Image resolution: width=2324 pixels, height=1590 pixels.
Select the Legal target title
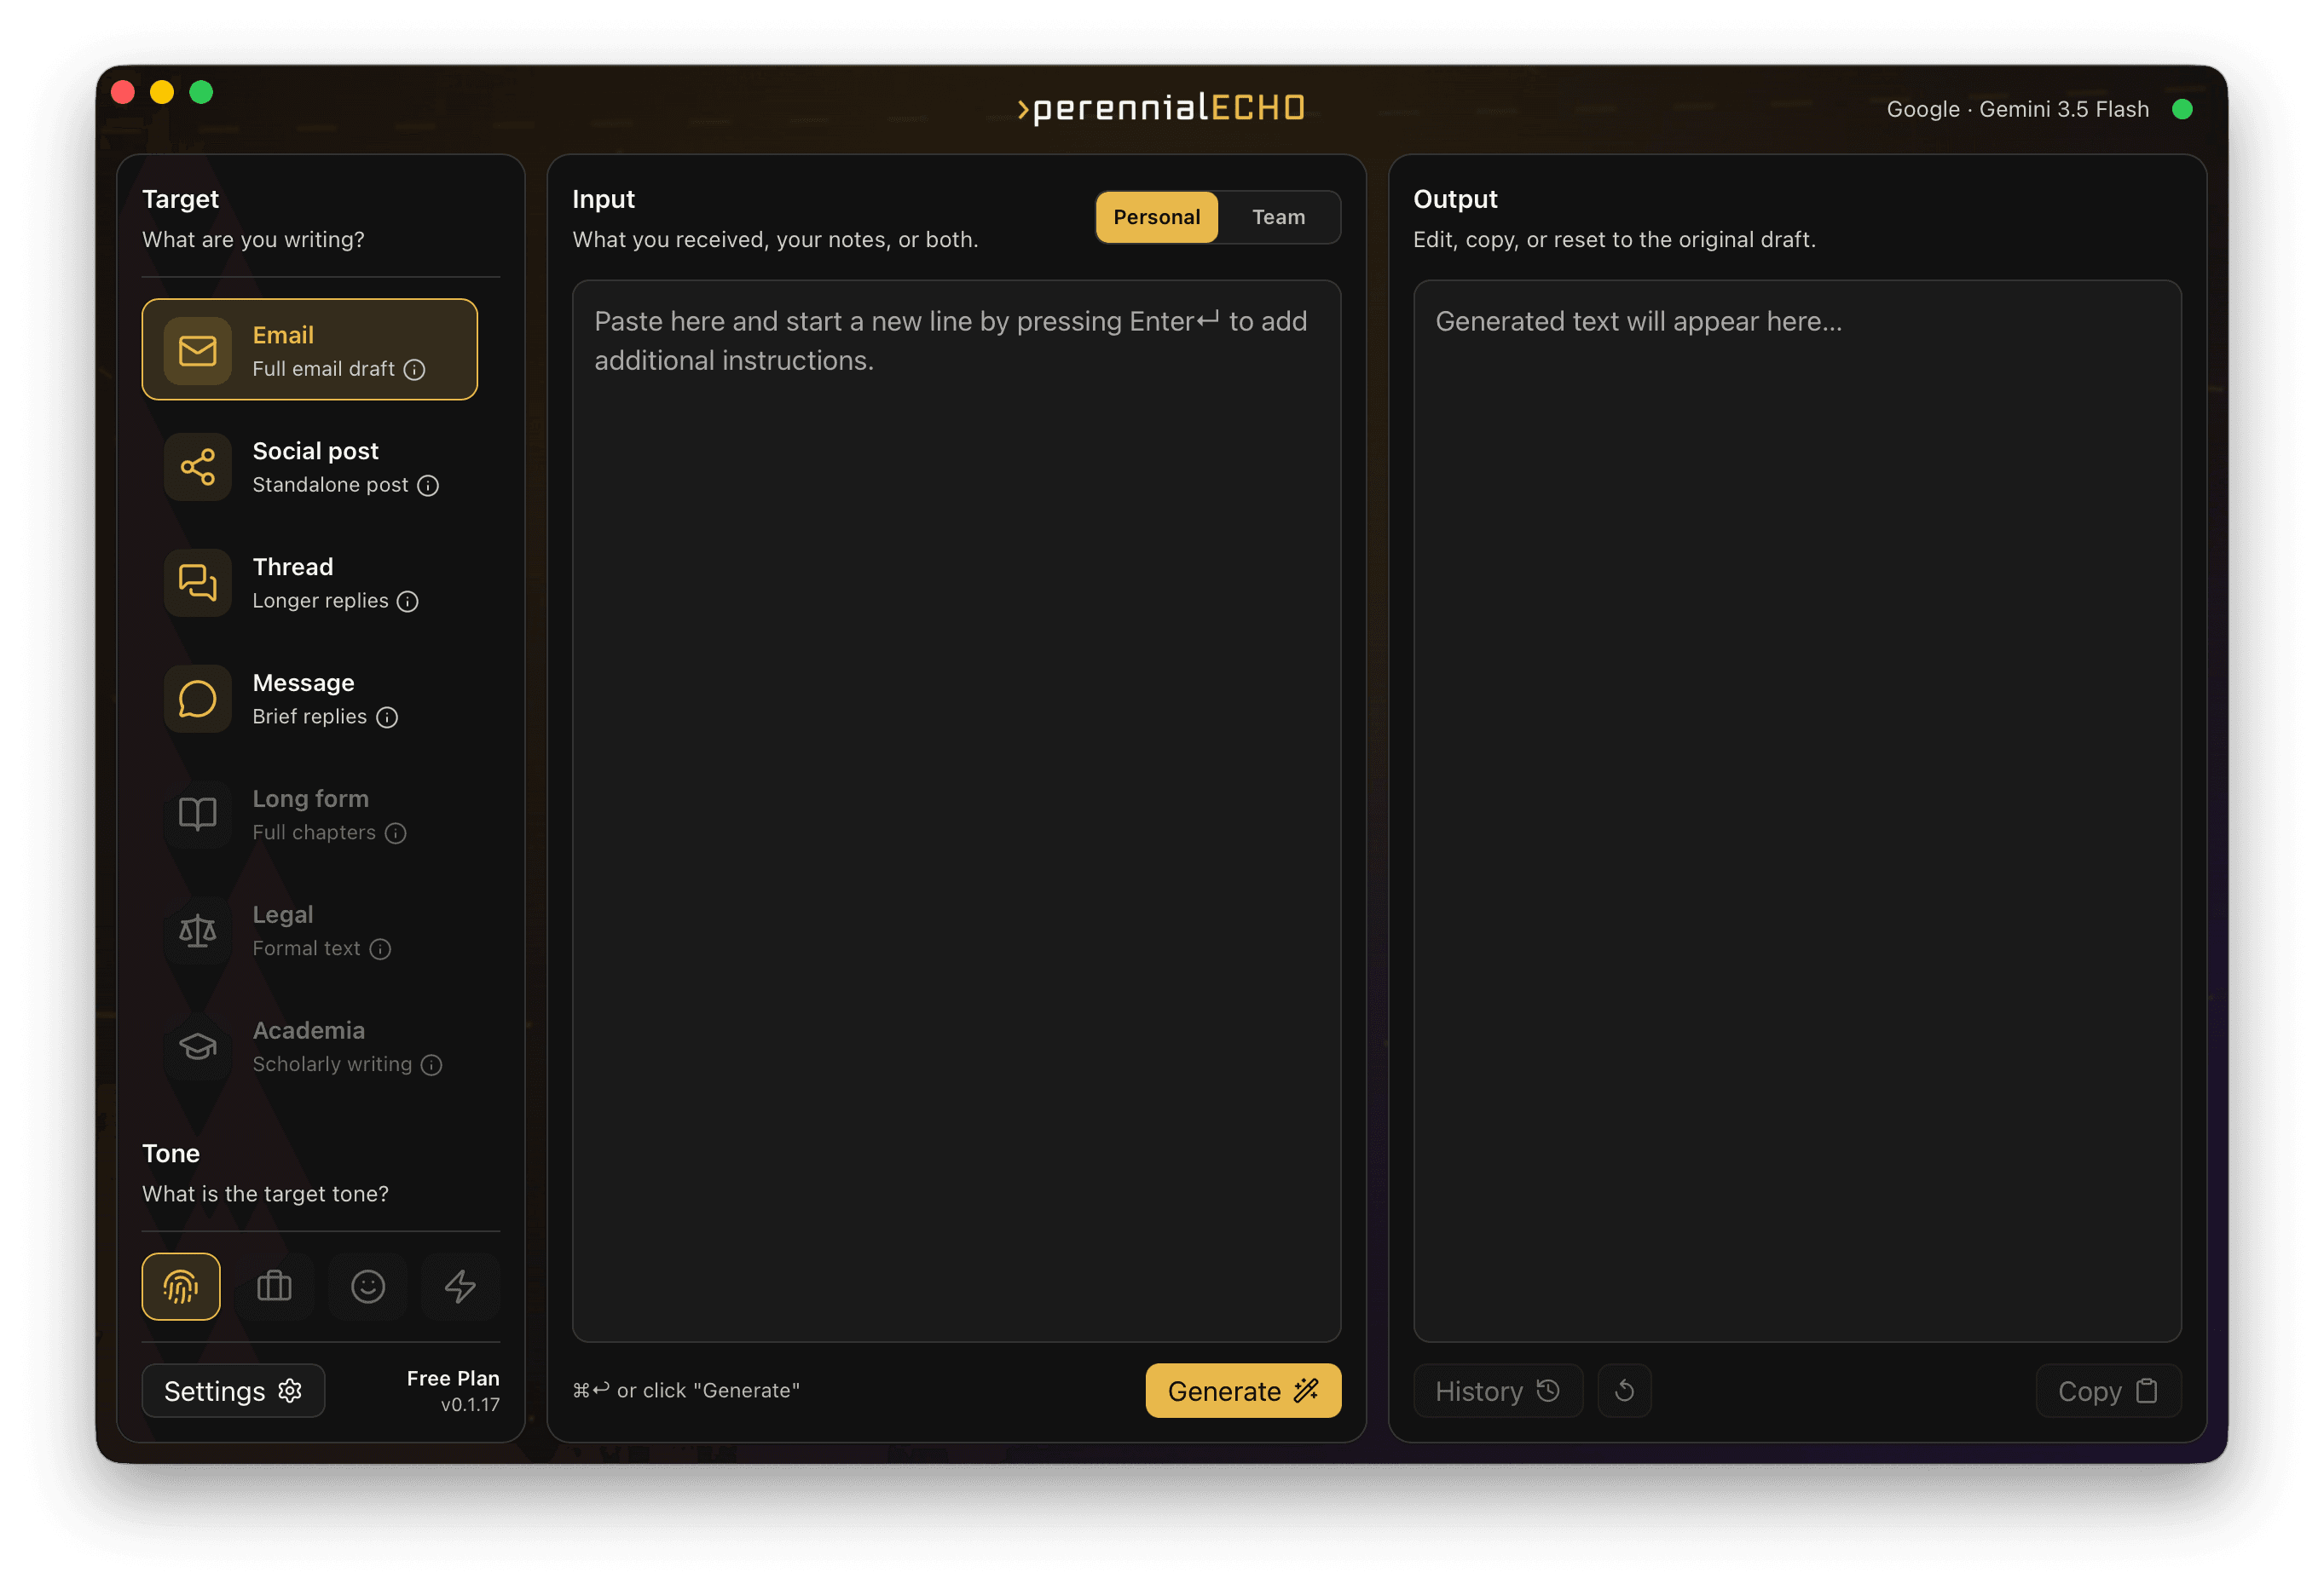pyautogui.click(x=282, y=914)
